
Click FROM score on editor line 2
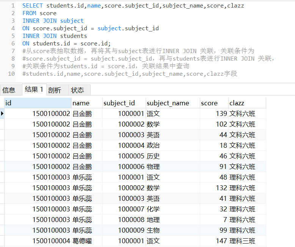(39, 13)
